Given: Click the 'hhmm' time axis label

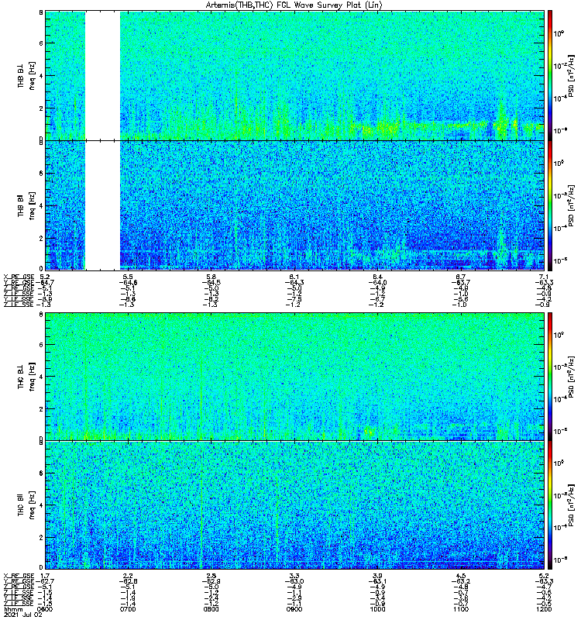Looking at the screenshot, I should (13, 609).
